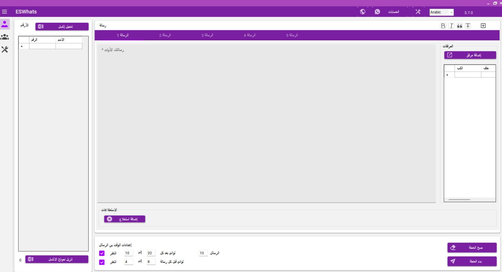Click inside the الرسائل messages count field

202,253
